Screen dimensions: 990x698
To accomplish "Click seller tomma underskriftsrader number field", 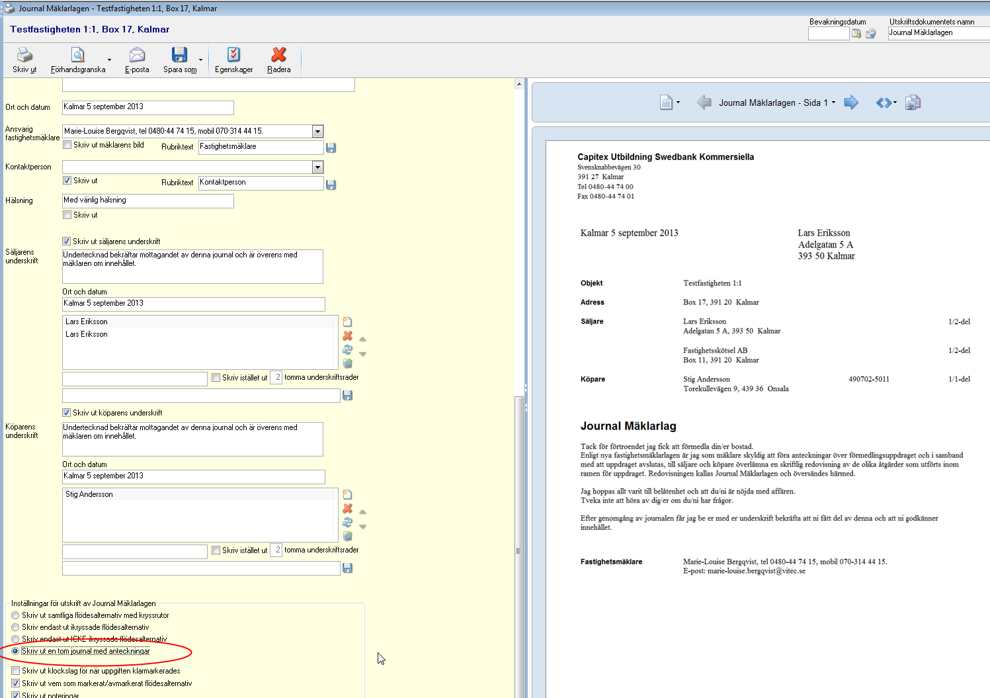I will (276, 378).
